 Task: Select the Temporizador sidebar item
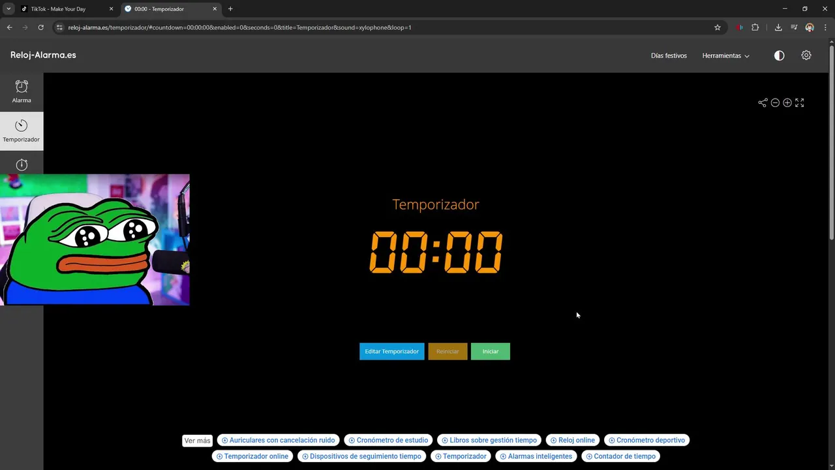(22, 131)
